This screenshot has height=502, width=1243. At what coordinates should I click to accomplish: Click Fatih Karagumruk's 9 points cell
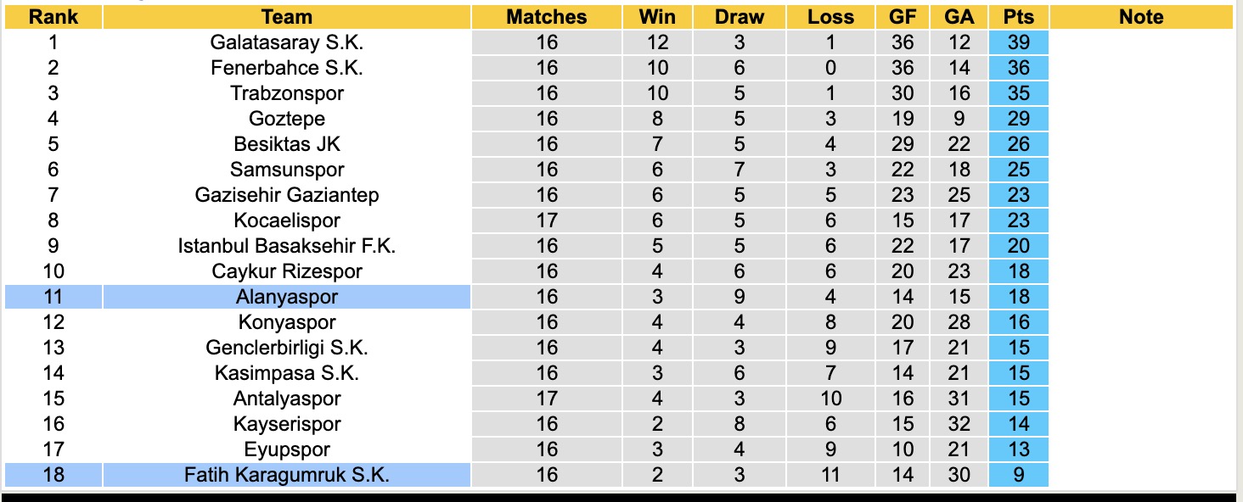pyautogui.click(x=1018, y=475)
